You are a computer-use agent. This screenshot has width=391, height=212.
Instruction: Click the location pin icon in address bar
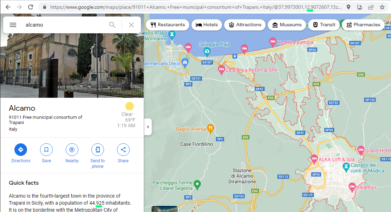pos(348,7)
